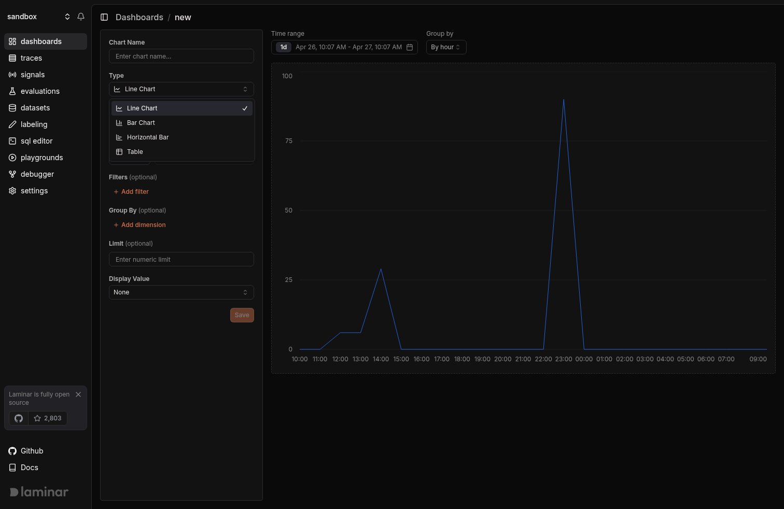Dismiss the Laminar open source banner
Image resolution: width=784 pixels, height=509 pixels.
(78, 394)
